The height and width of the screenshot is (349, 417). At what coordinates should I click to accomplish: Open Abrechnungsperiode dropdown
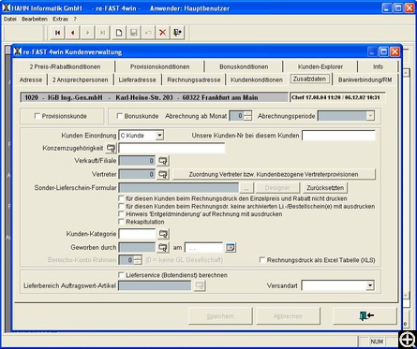click(x=370, y=116)
